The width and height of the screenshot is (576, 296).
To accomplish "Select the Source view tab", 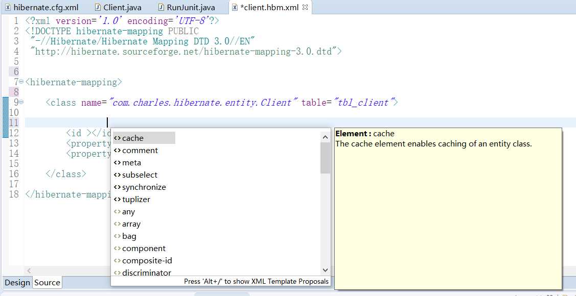I will (48, 282).
